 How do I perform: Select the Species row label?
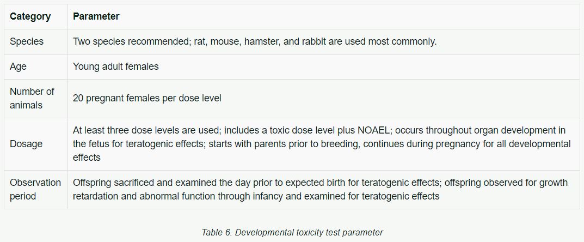[27, 41]
